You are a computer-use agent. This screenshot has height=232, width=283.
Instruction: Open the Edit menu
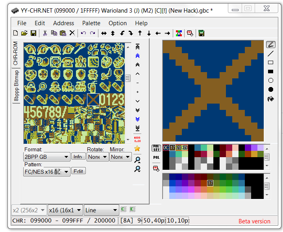click(x=40, y=23)
